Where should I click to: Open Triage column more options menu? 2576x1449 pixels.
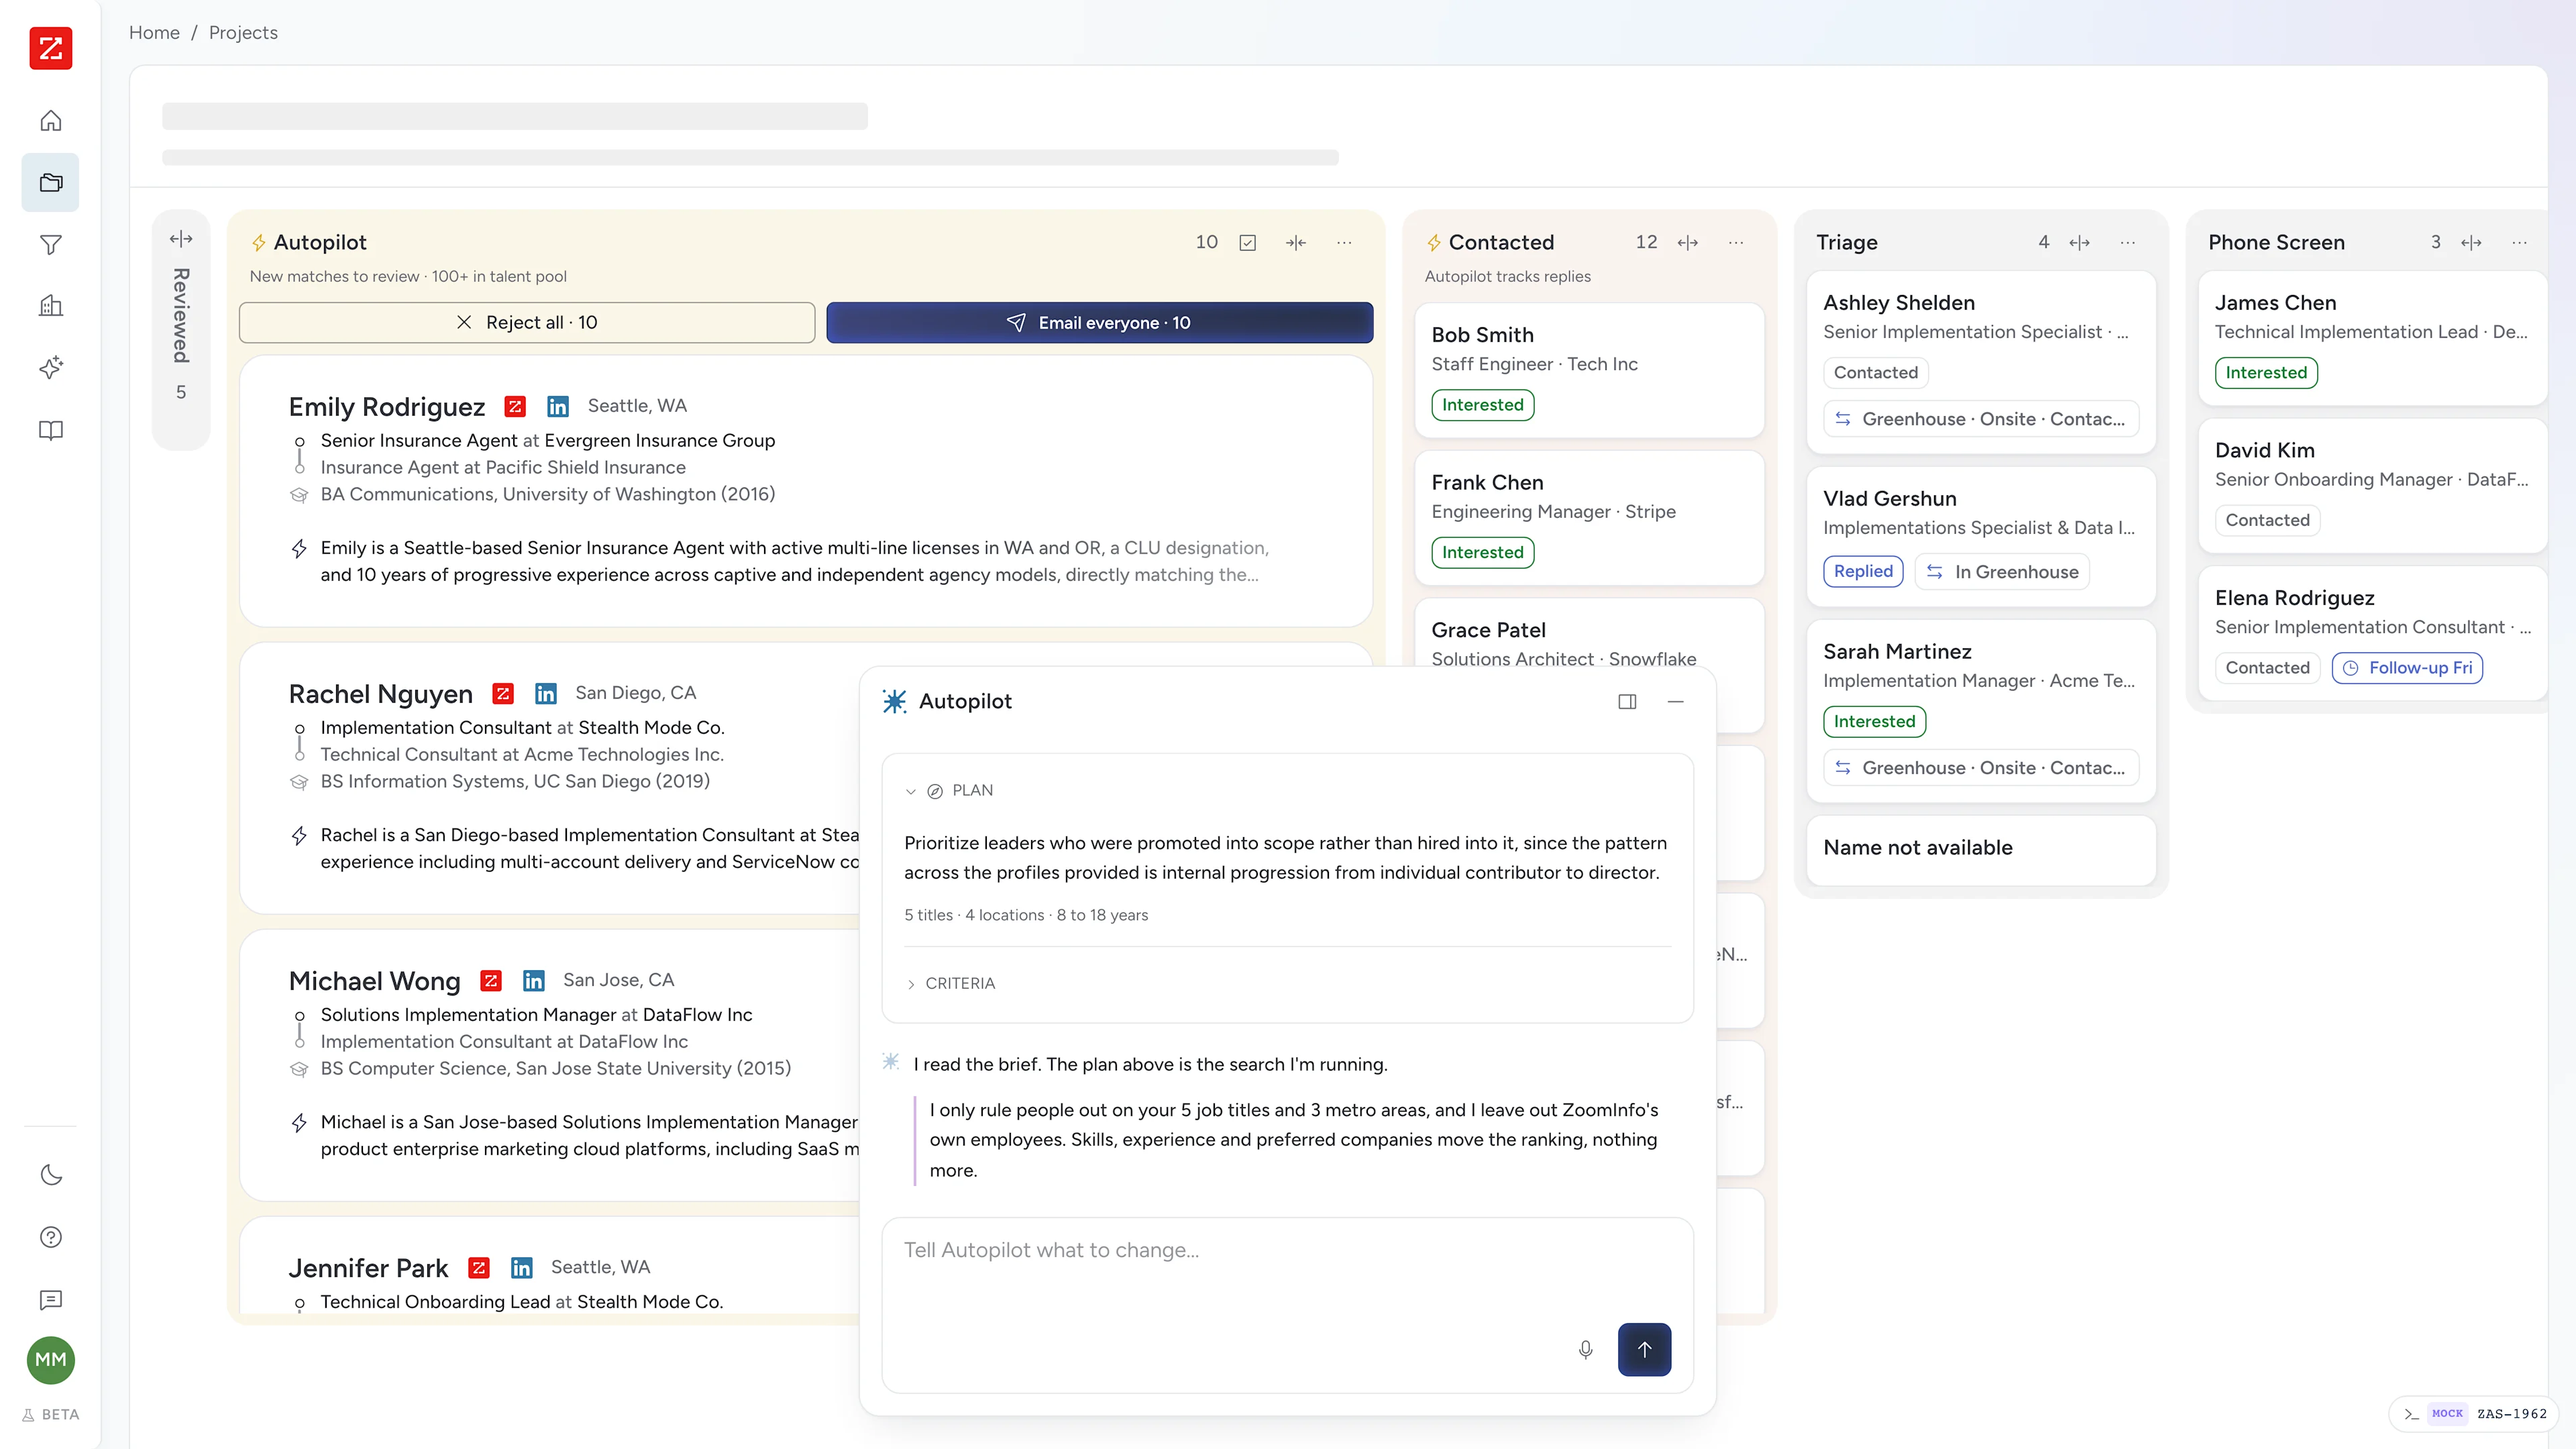coord(2128,243)
